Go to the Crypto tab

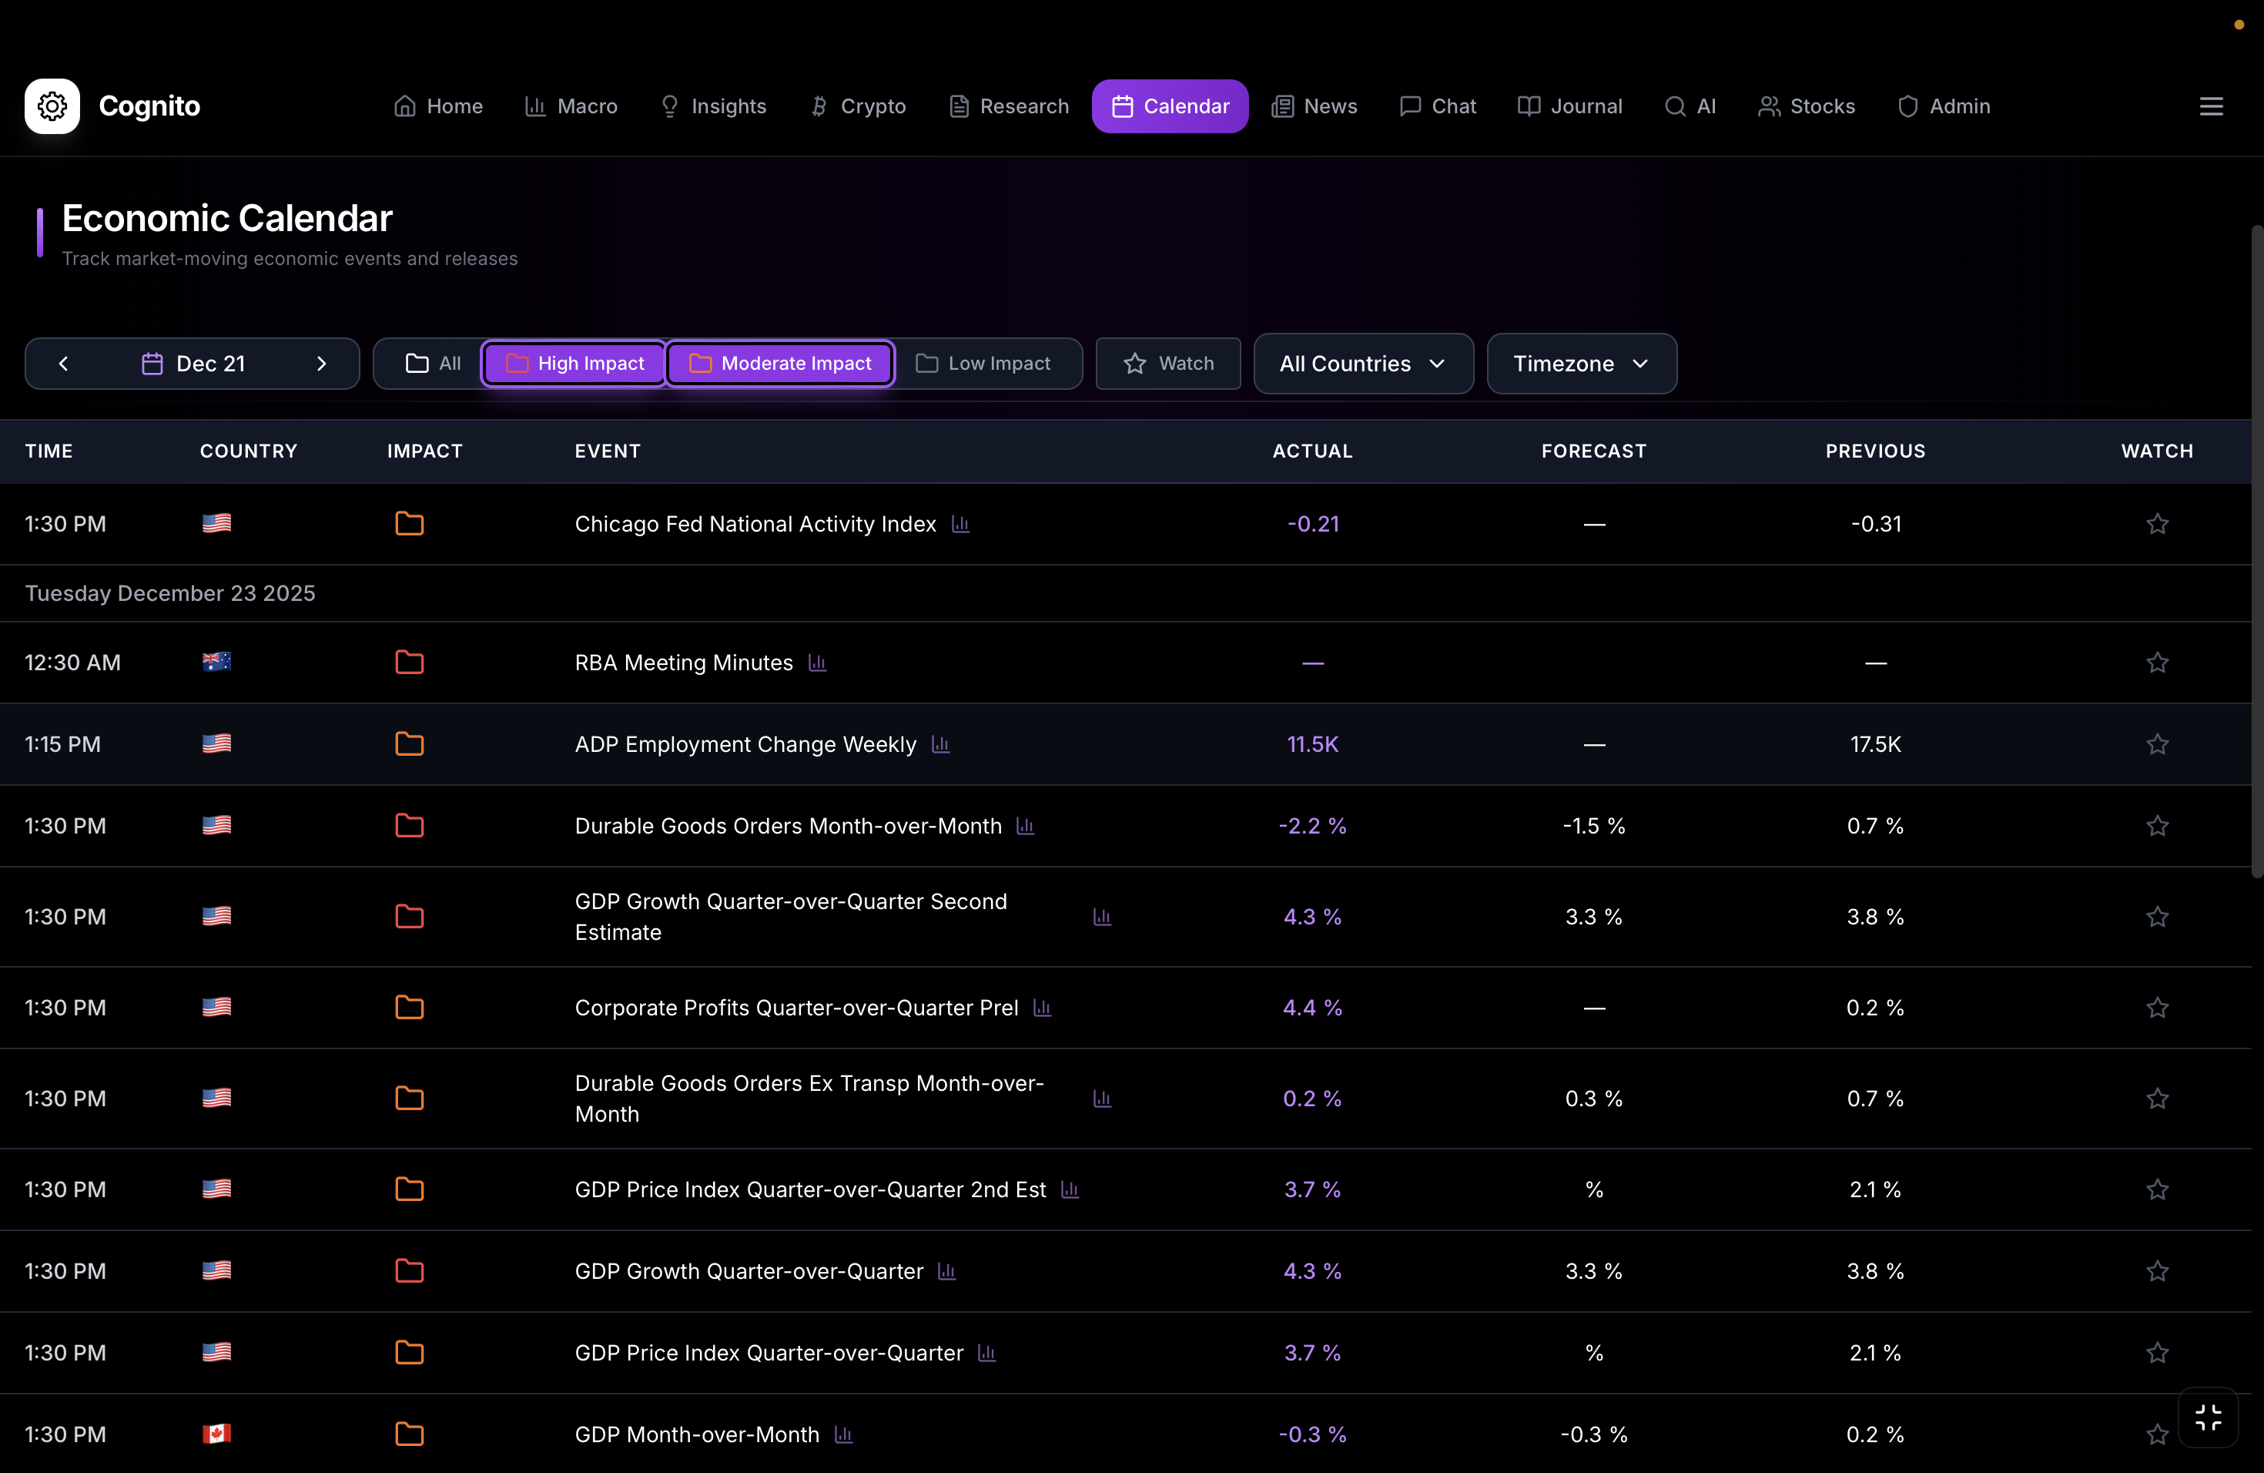tap(857, 106)
